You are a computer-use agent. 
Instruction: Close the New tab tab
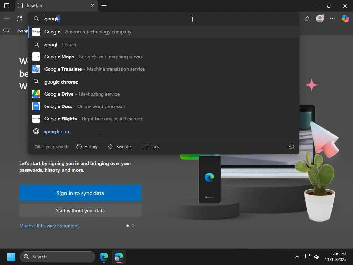point(92,6)
